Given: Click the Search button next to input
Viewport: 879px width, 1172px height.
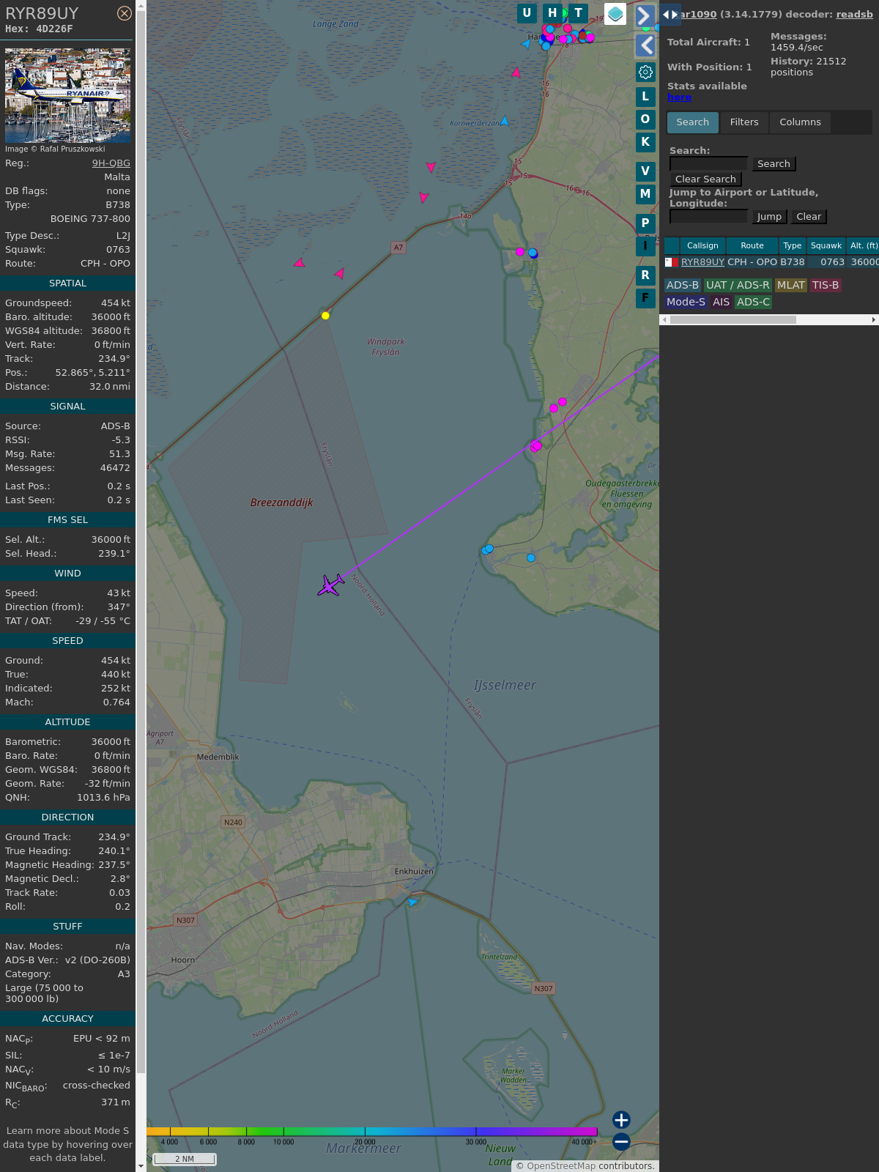Looking at the screenshot, I should point(774,164).
